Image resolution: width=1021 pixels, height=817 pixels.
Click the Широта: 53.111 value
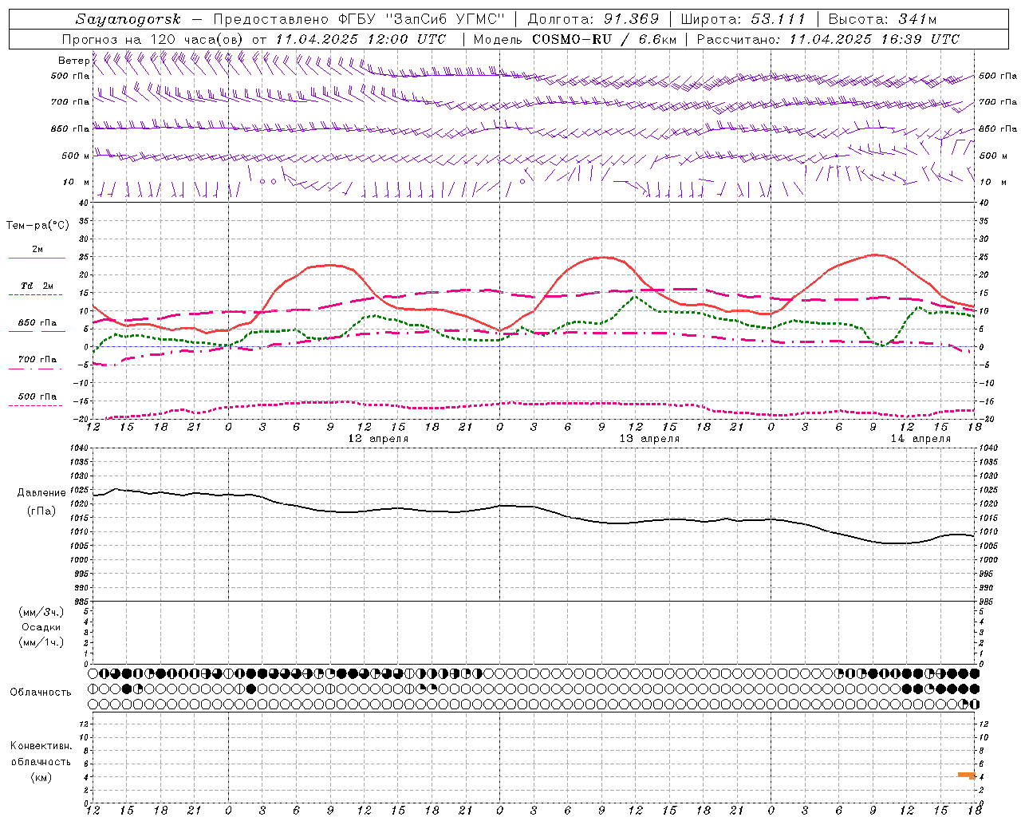coord(743,19)
